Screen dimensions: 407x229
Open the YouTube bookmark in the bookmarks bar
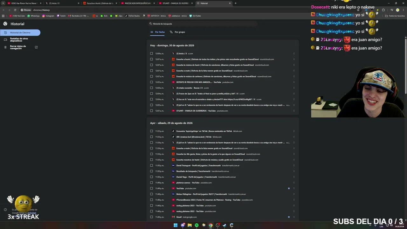(x=17, y=16)
